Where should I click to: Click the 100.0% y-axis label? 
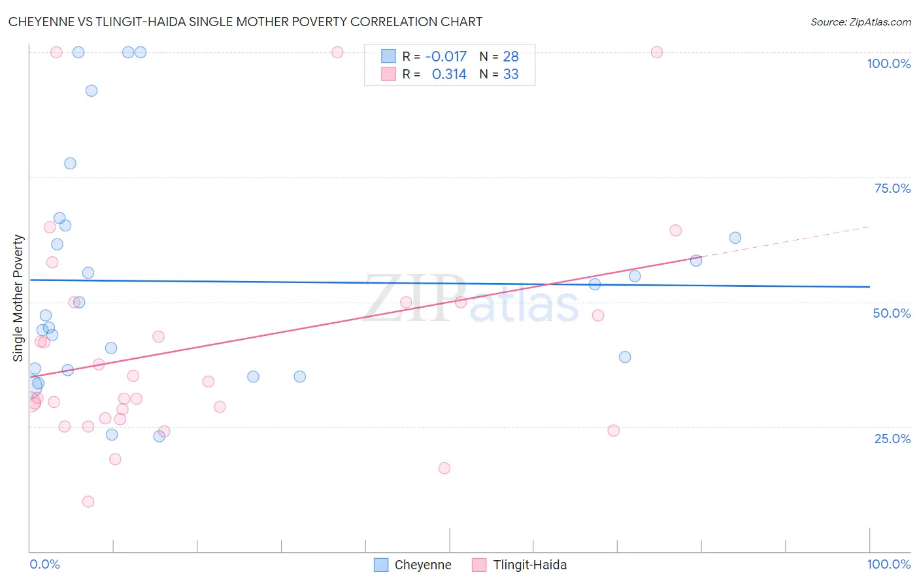pos(889,63)
